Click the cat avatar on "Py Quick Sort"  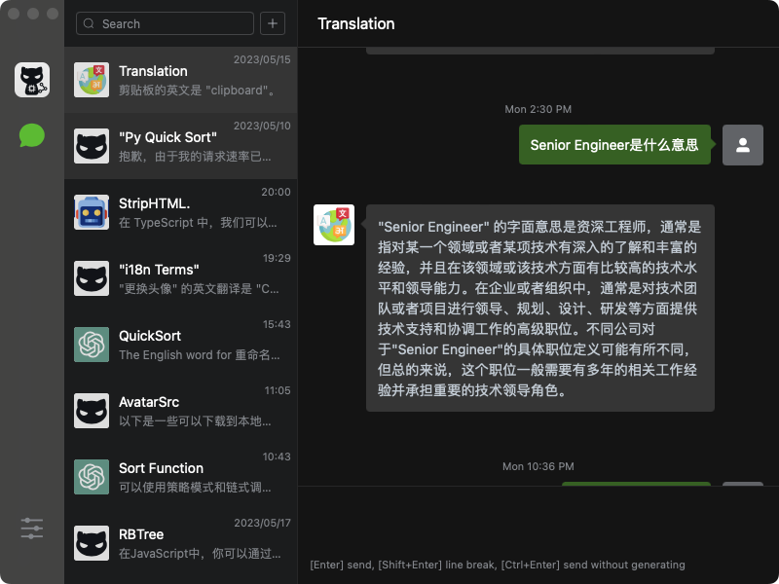(x=90, y=146)
